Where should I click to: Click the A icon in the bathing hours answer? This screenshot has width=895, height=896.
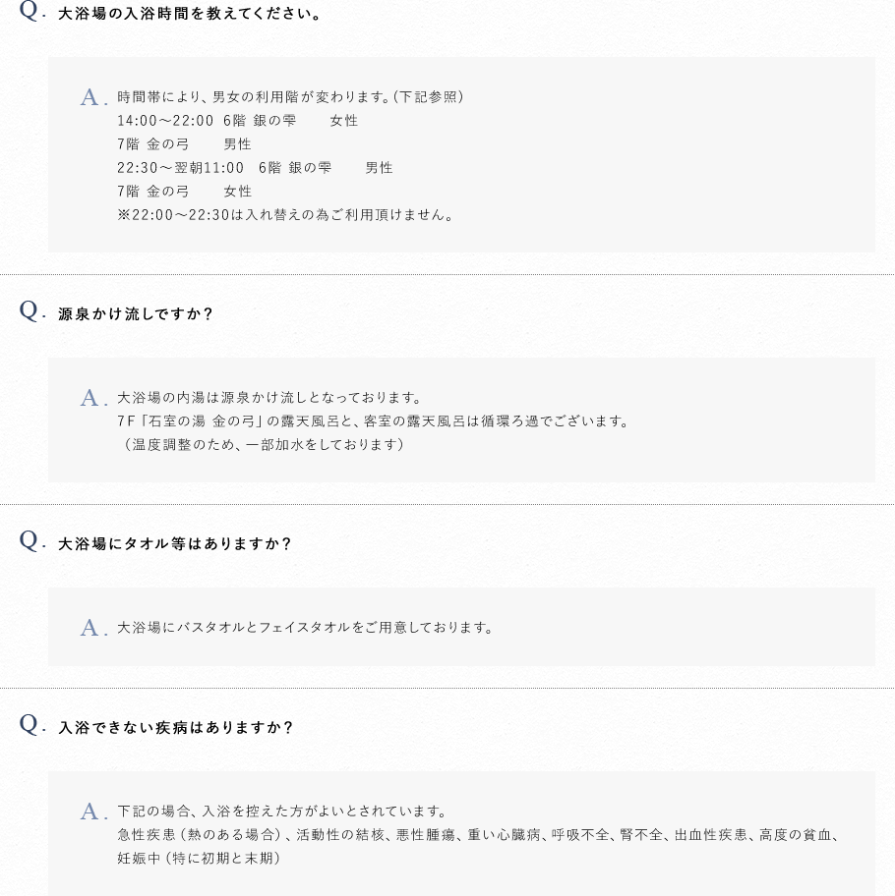(x=92, y=97)
